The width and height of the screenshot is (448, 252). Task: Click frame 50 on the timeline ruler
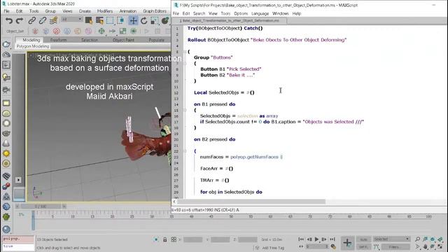(231, 217)
